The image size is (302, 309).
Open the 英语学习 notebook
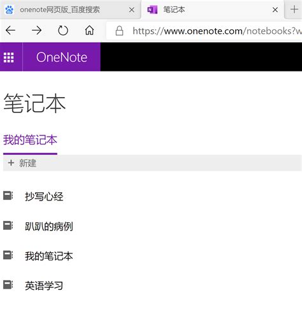tap(44, 286)
